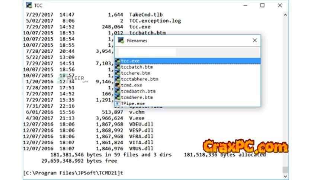
Task: Click the TCC title text in title bar
Action: point(38,5)
